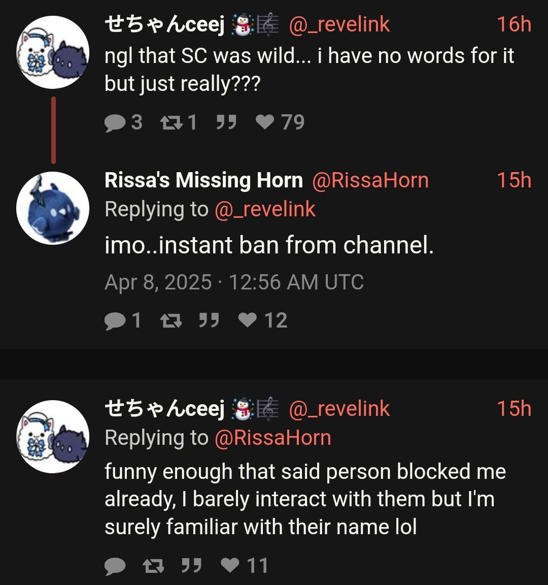The width and height of the screenshot is (548, 585).
Task: Open Rissa's Missing Horn profile avatar
Action: pyautogui.click(x=53, y=208)
